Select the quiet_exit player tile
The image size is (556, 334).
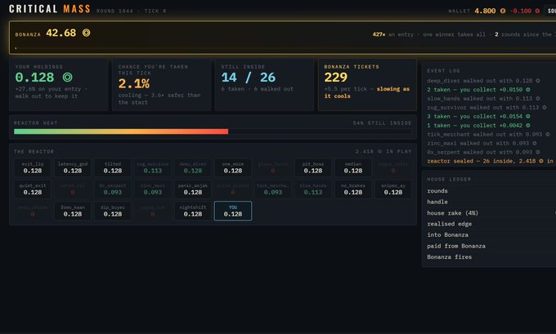33,189
